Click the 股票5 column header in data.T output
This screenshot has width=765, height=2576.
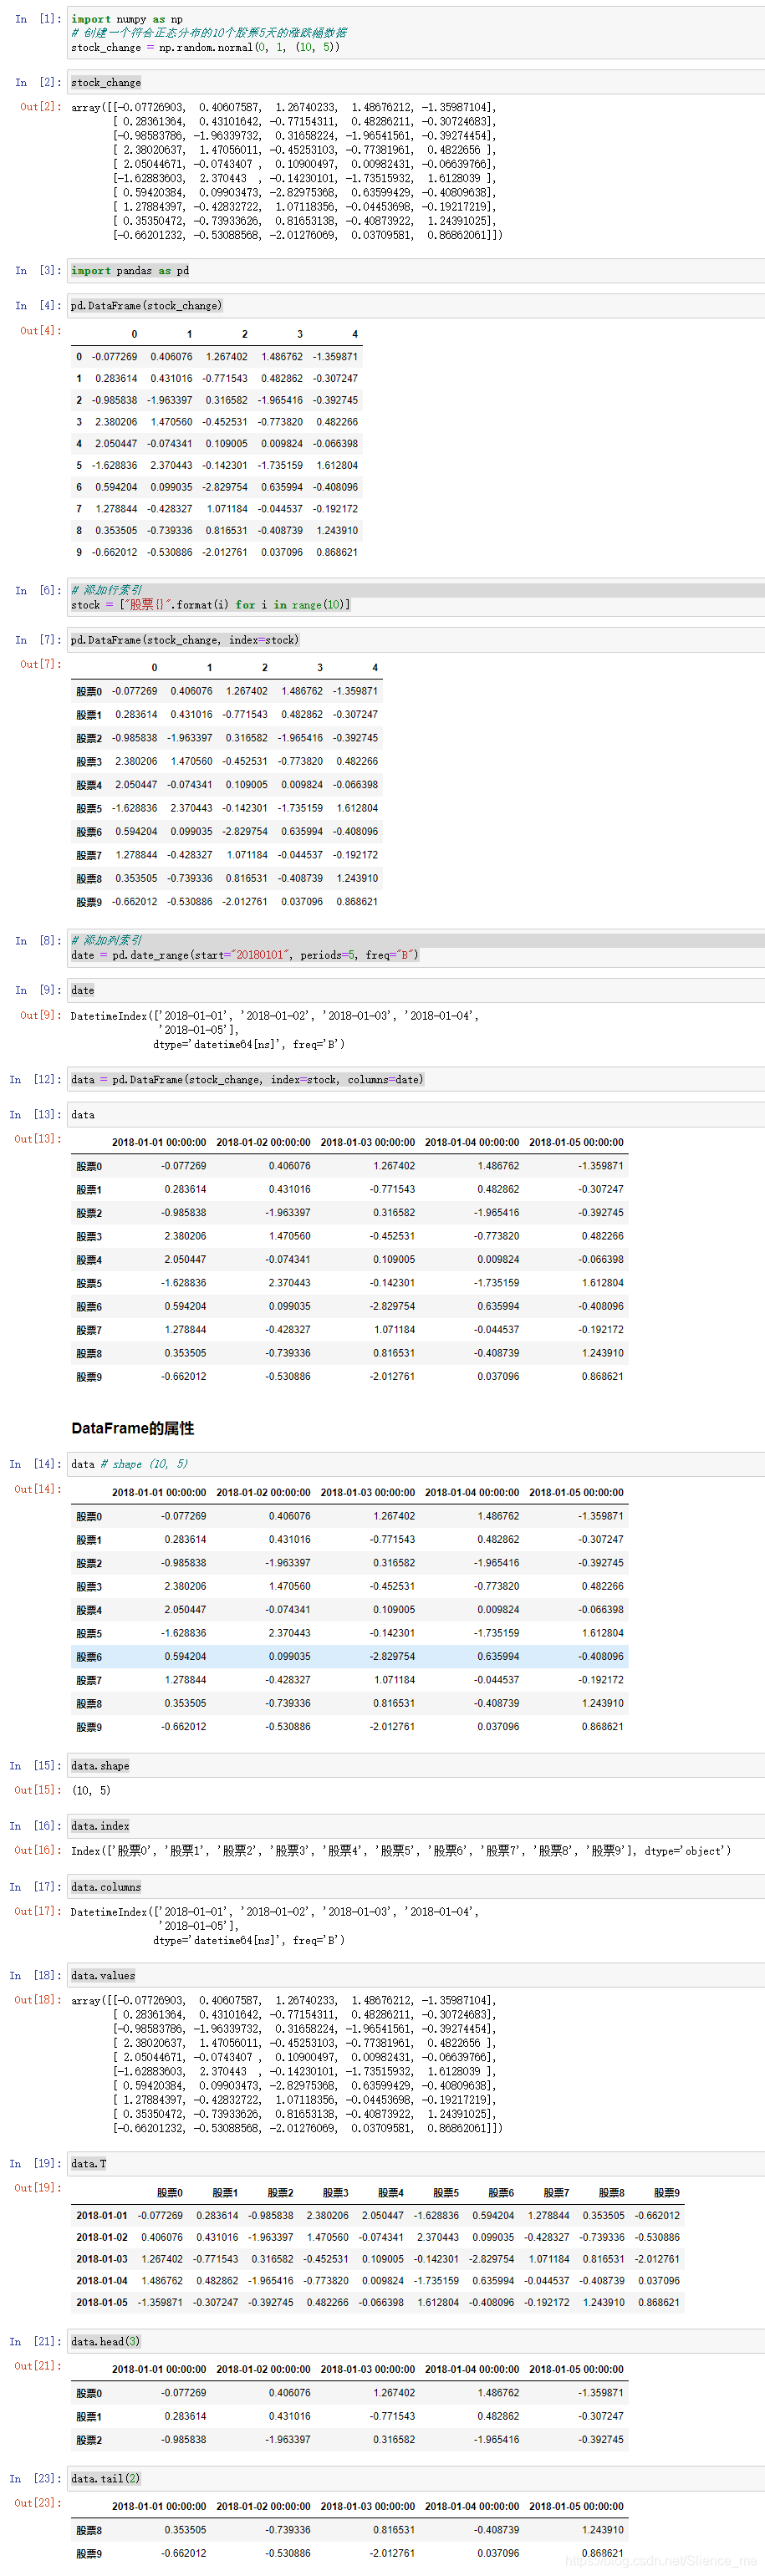click(x=446, y=2192)
